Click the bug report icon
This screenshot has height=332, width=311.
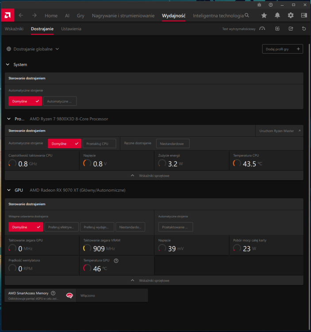(259, 5)
